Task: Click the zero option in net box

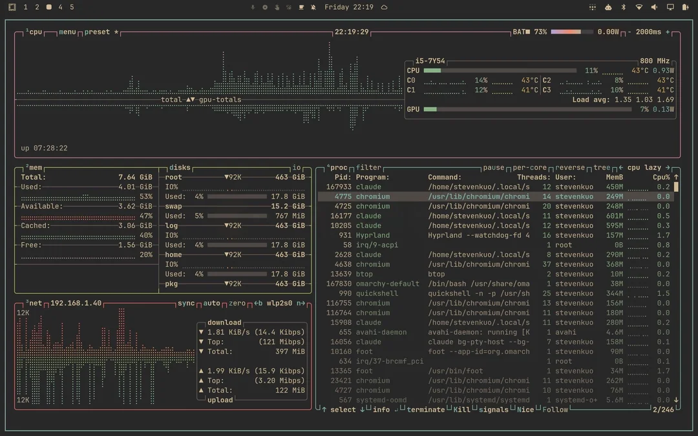Action: coord(237,304)
